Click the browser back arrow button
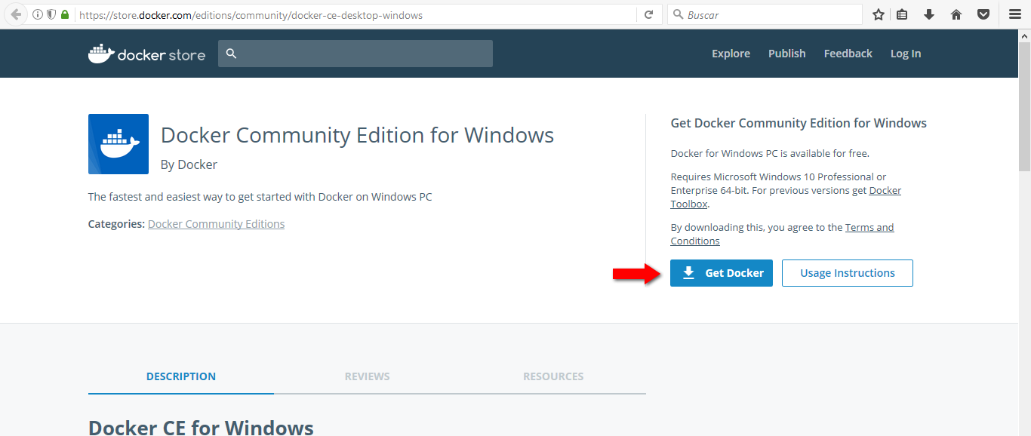Image resolution: width=1031 pixels, height=436 pixels. coord(16,14)
